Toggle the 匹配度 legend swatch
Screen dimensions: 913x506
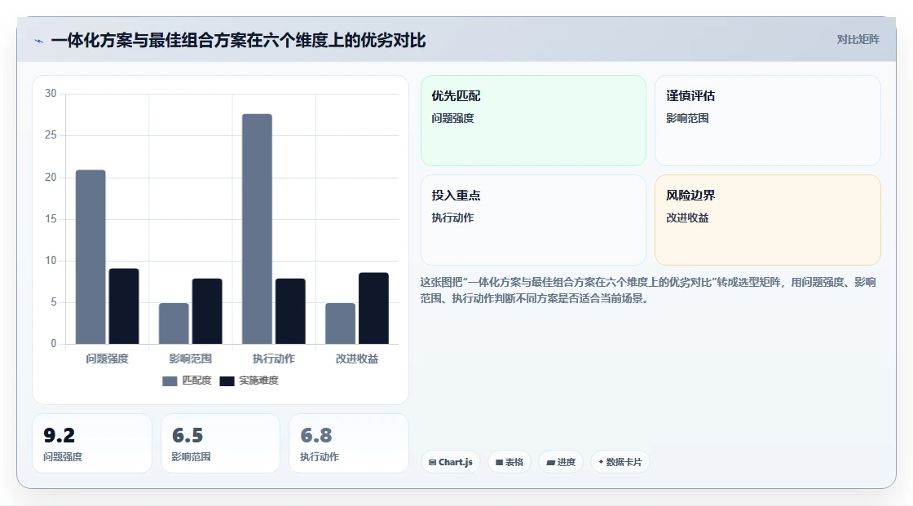pos(170,381)
